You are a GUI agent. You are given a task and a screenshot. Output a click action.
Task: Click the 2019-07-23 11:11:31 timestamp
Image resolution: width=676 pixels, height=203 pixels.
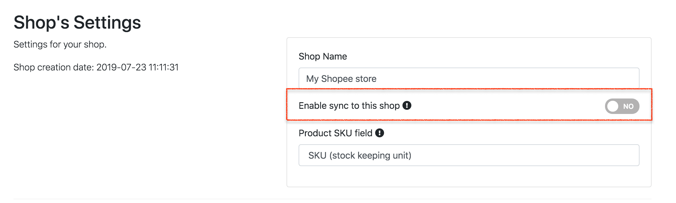coord(137,67)
